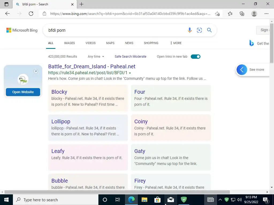This screenshot has height=205, width=274.
Task: Open the Coiny sub-link card
Action: 171,128
